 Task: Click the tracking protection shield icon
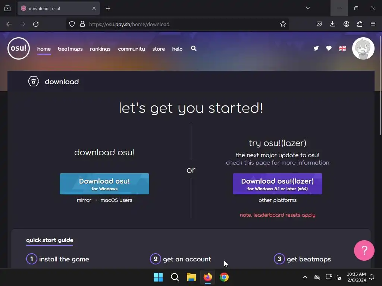tap(72, 24)
